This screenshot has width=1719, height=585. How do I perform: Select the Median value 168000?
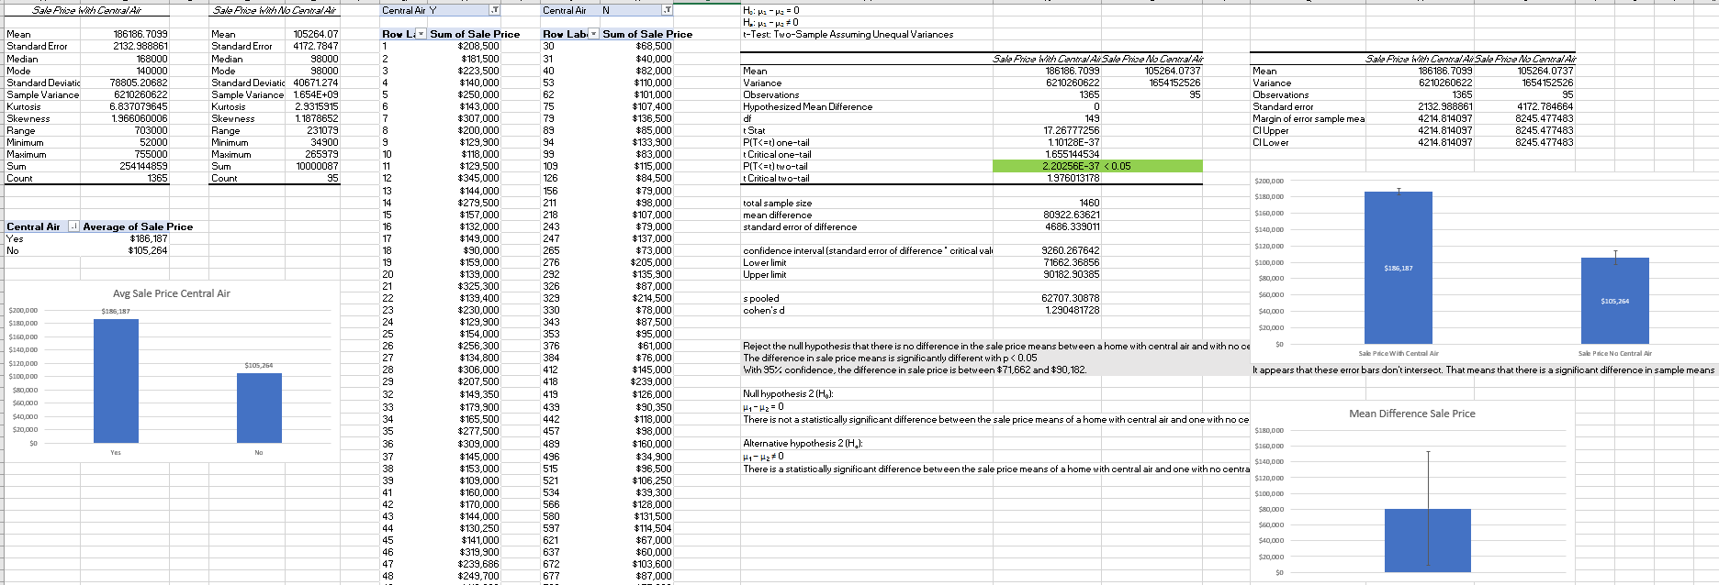pos(152,59)
